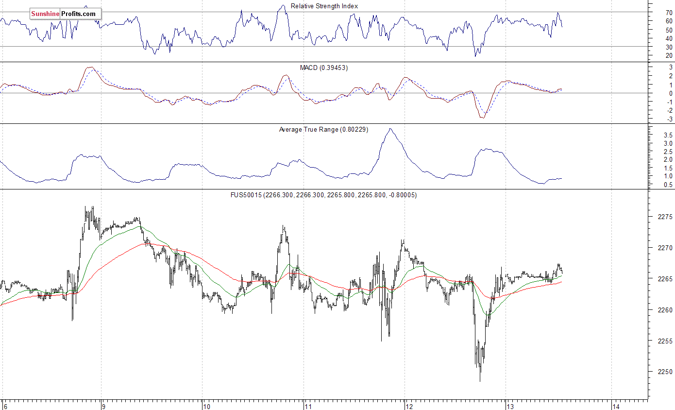The image size is (675, 410).
Task: Click the RSI 20 axis label
Action: pos(669,55)
